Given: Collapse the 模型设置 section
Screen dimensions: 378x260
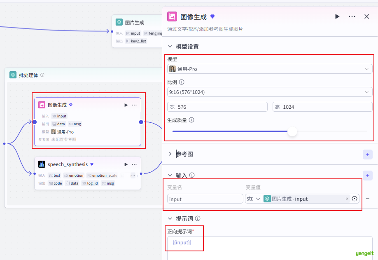Looking at the screenshot, I should coord(170,47).
